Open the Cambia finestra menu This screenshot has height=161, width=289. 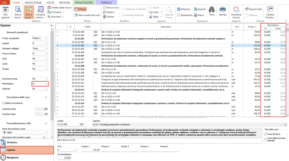coord(270,12)
